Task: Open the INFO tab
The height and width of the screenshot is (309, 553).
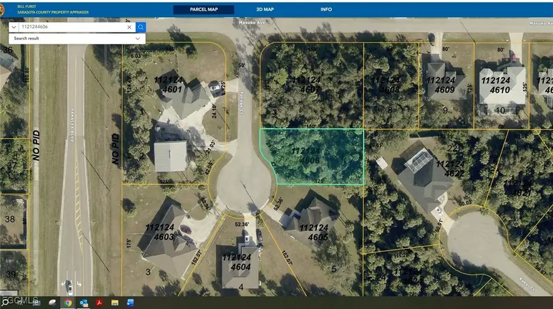Action: (x=326, y=10)
